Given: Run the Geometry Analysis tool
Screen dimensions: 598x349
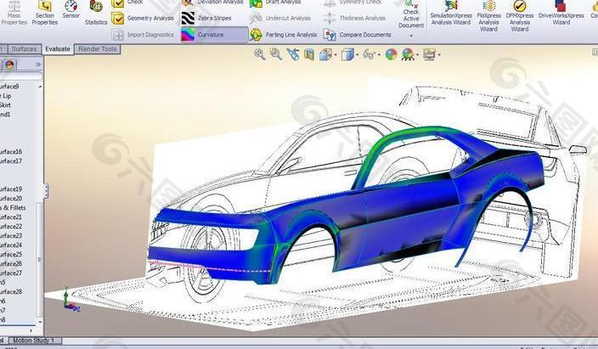Looking at the screenshot, I should [x=143, y=18].
